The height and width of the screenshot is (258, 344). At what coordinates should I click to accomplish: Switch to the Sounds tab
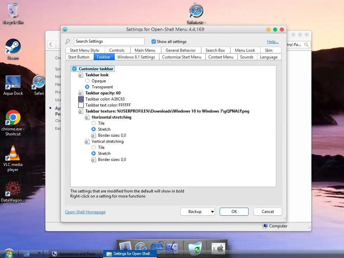click(x=247, y=57)
